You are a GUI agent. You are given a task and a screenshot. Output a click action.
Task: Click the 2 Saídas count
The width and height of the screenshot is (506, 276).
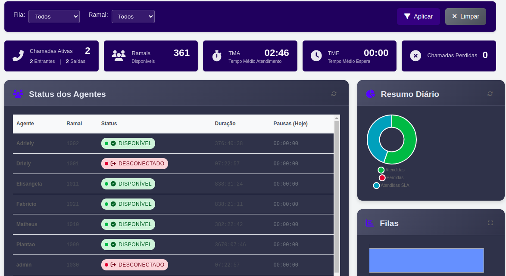(x=75, y=61)
